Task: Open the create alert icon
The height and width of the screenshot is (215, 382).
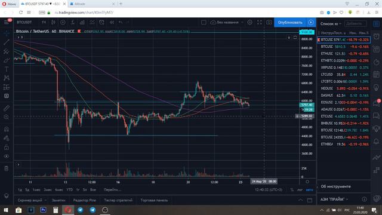Action: pos(101,22)
